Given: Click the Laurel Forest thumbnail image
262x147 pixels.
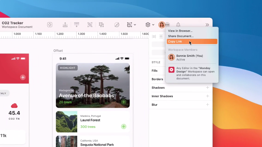Looking at the screenshot, I should pyautogui.click(x=67, y=122).
